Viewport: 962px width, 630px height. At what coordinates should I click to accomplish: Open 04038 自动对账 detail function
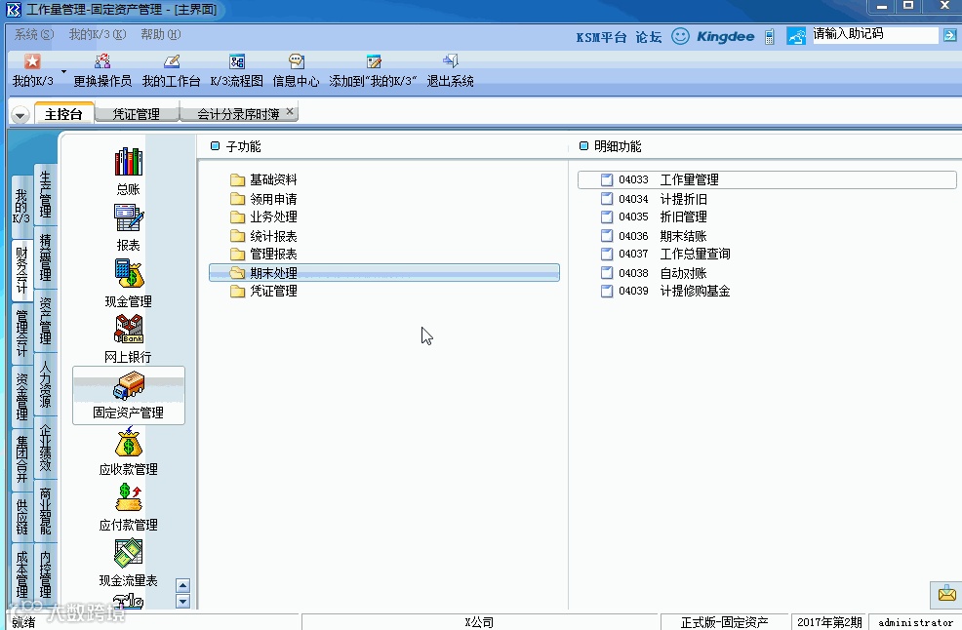(x=767, y=273)
